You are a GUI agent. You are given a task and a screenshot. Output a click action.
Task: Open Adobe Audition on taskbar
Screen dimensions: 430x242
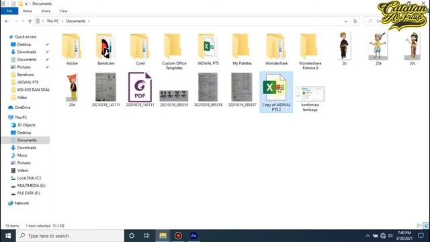pos(193,236)
